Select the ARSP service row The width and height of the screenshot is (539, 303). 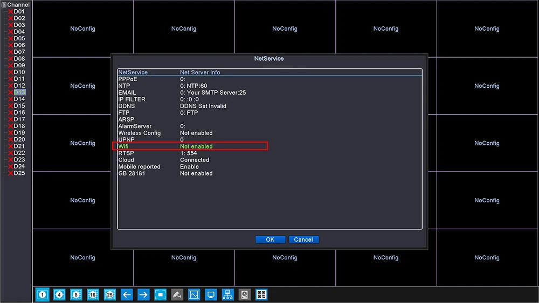270,119
